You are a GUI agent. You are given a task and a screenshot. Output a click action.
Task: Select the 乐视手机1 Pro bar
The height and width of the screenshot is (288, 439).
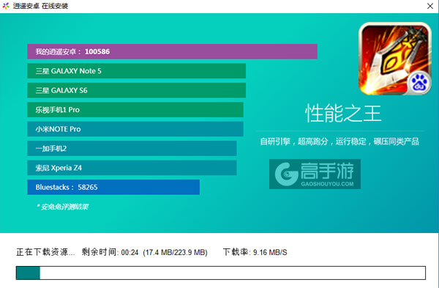click(x=135, y=110)
